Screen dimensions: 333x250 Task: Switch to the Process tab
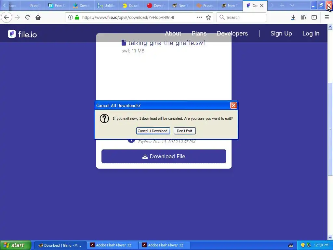click(x=206, y=6)
